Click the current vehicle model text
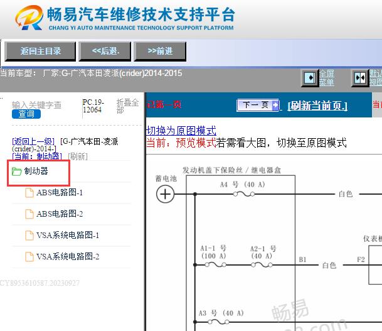 pyautogui.click(x=91, y=73)
